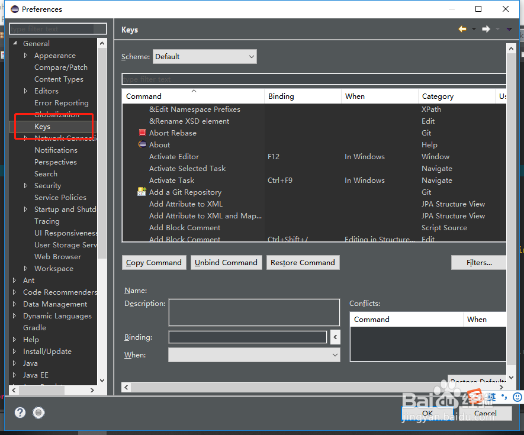524x435 pixels.
Task: Select the Activate Editor command row
Action: coord(314,156)
